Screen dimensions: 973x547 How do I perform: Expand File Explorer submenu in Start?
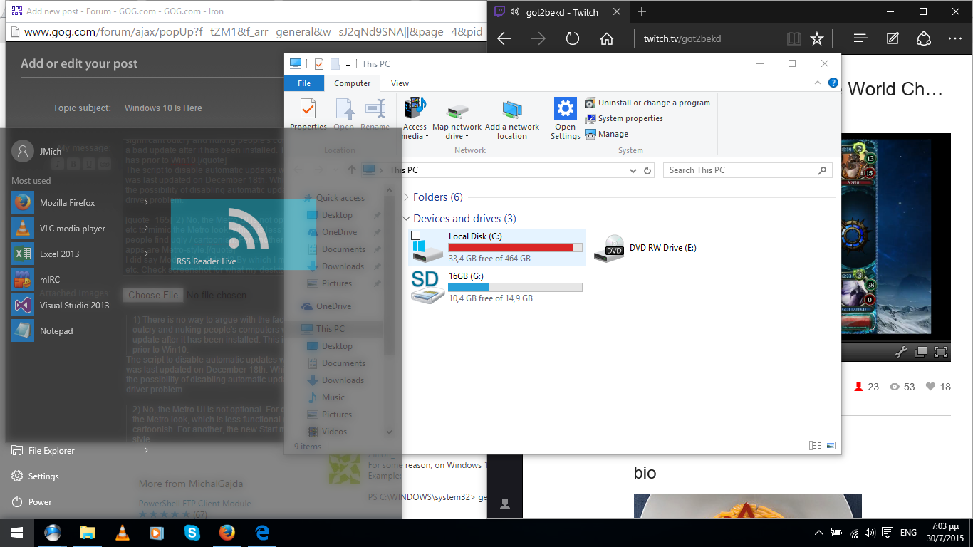tap(146, 451)
